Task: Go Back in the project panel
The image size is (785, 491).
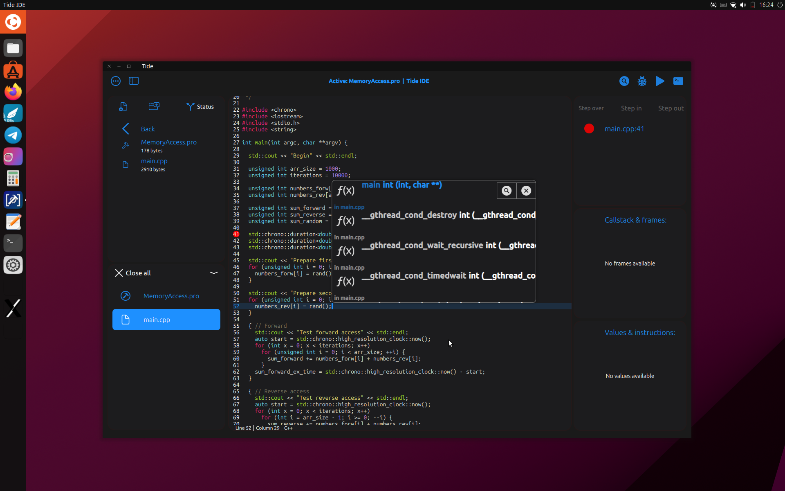Action: point(141,128)
